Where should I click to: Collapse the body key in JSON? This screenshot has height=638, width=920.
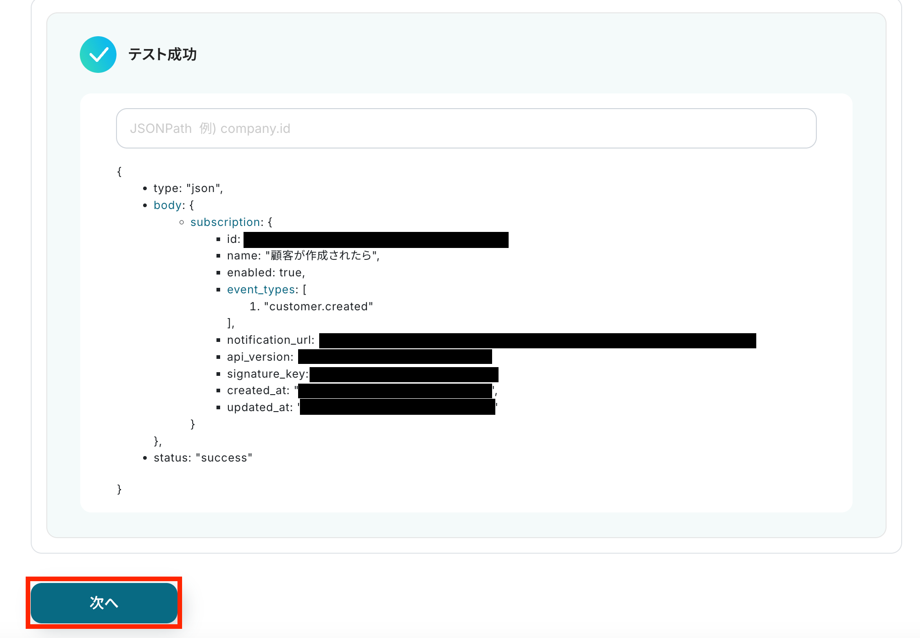[168, 205]
